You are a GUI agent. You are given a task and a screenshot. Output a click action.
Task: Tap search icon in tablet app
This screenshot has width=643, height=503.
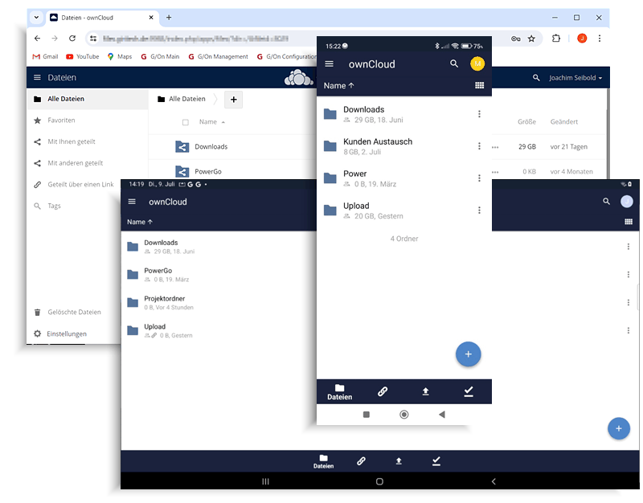tap(606, 202)
